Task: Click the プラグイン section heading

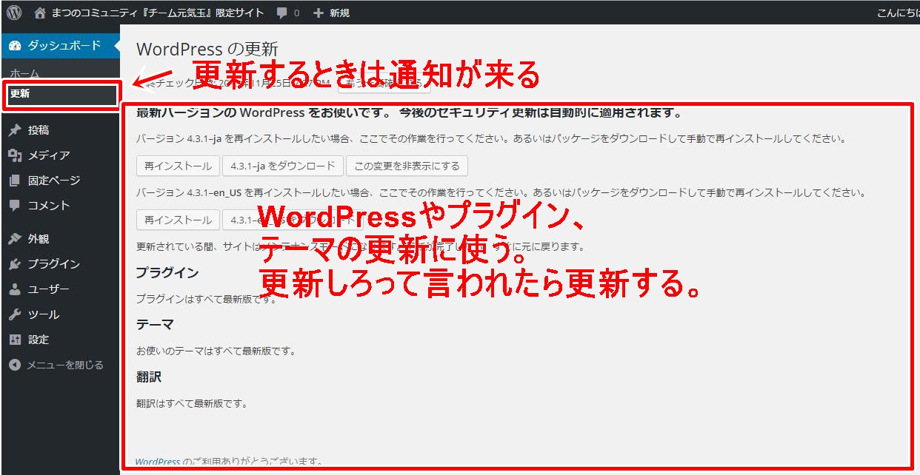Action: (x=167, y=273)
